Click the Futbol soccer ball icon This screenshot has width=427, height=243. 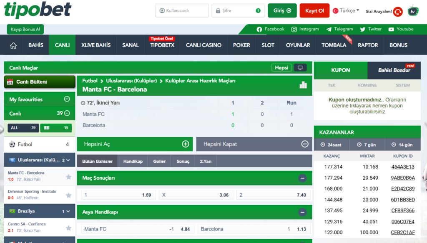[12, 144]
